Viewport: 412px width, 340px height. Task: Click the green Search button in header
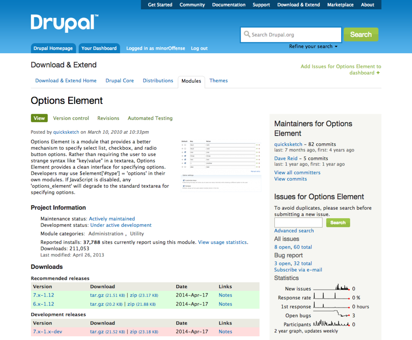(361, 34)
